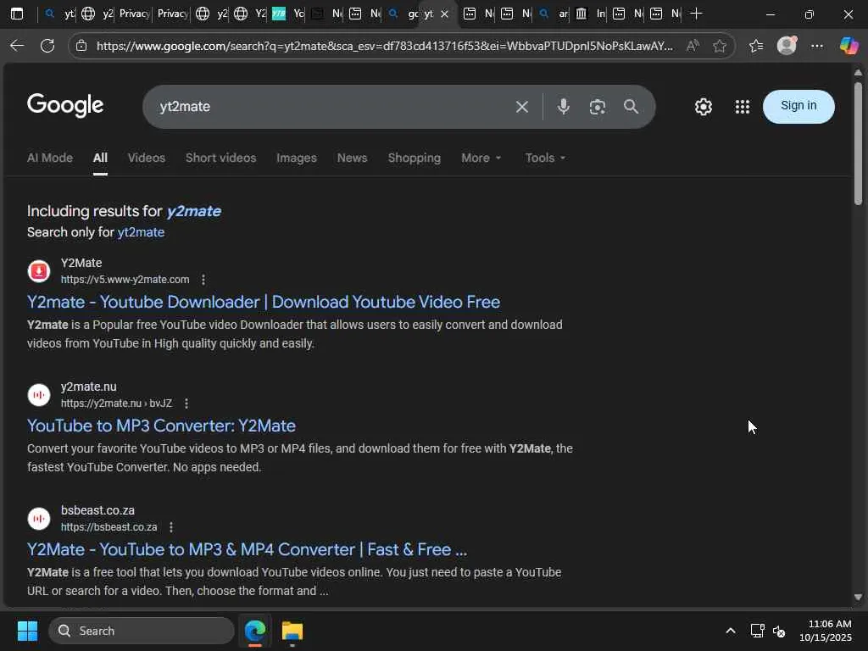Show hidden system tray icons chevron
Viewport: 868px width, 651px height.
coord(731,631)
